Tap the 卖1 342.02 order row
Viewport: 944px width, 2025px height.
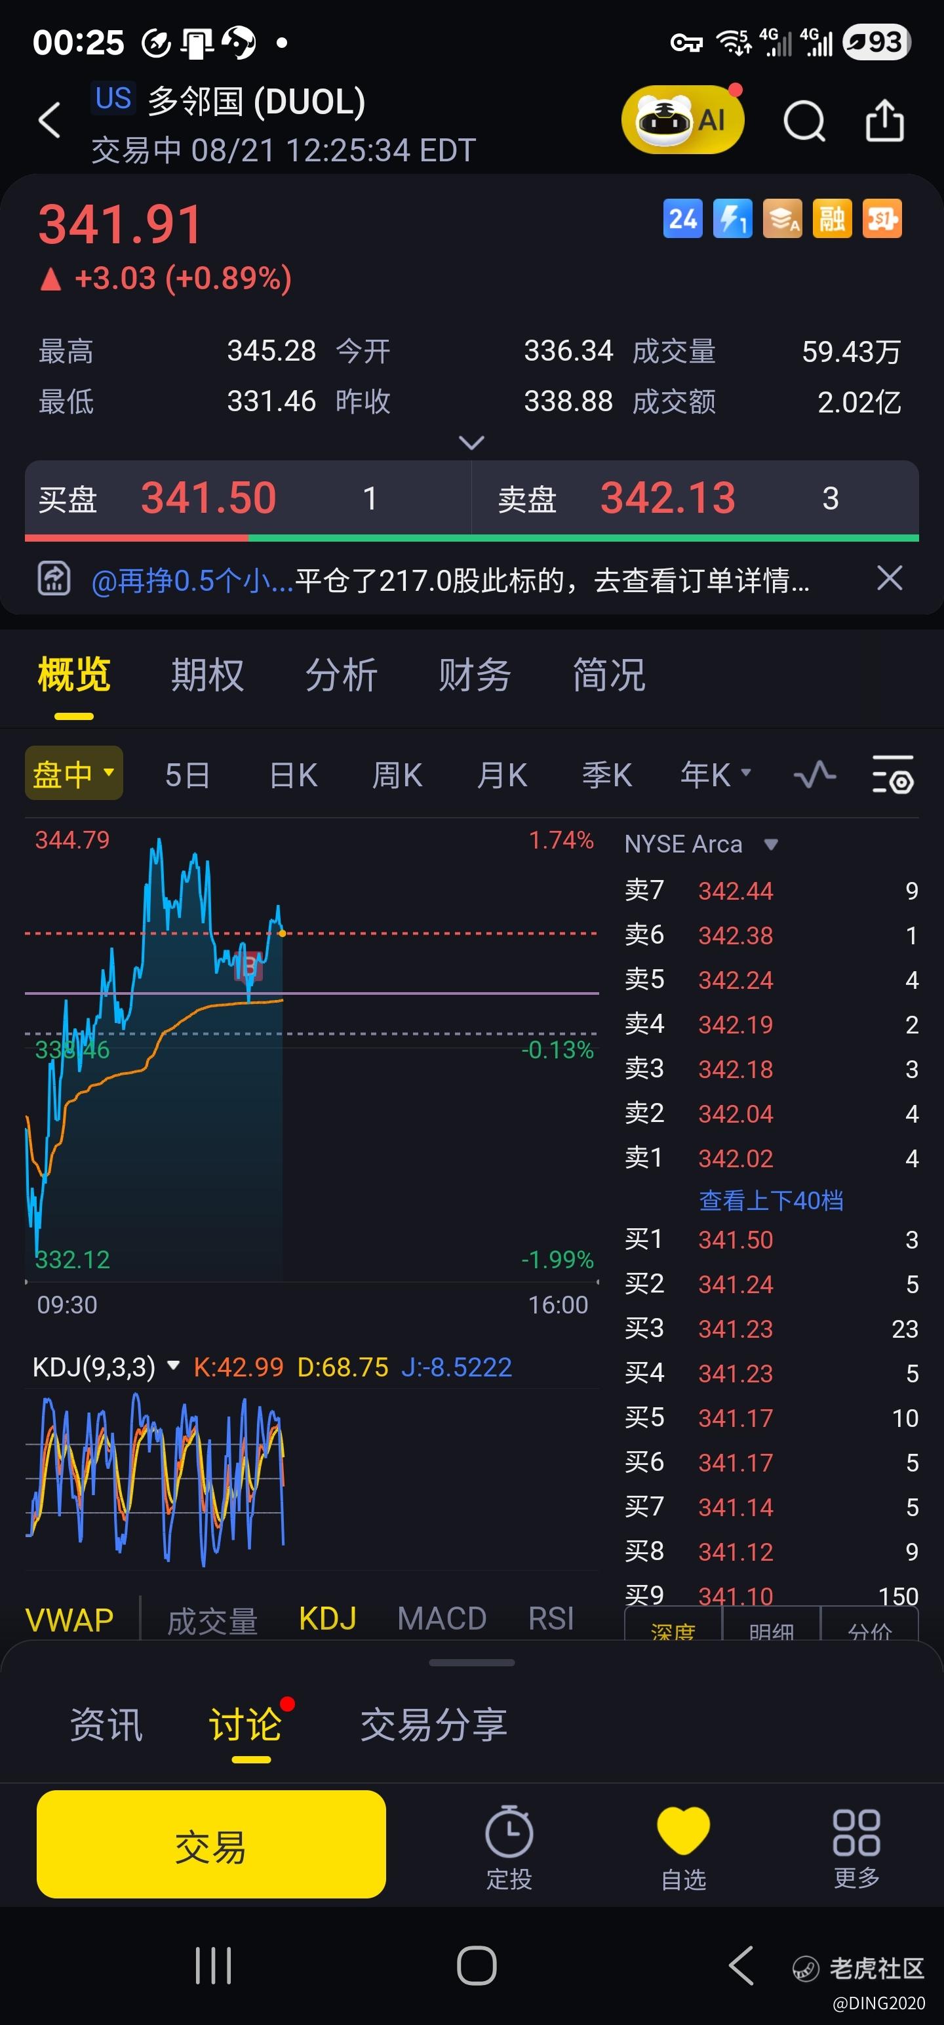771,1158
